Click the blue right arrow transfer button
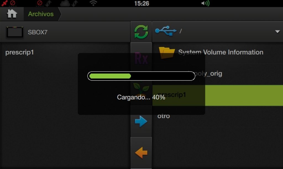This screenshot has height=169, width=283. 141,121
